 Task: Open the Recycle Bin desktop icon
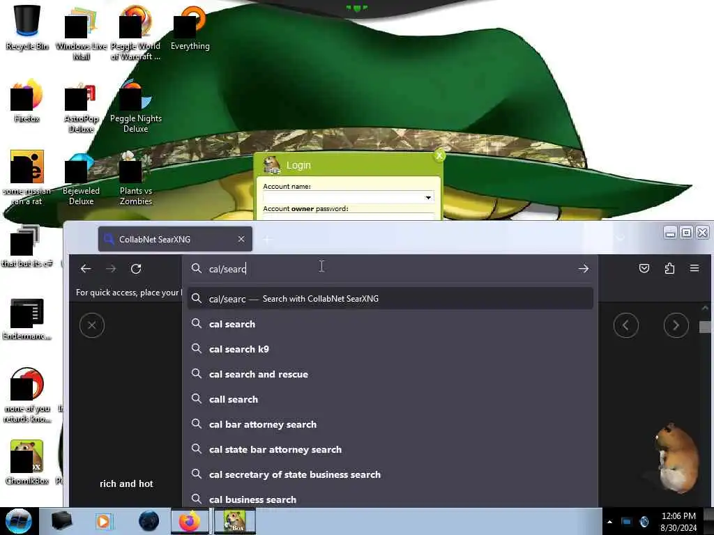click(27, 27)
